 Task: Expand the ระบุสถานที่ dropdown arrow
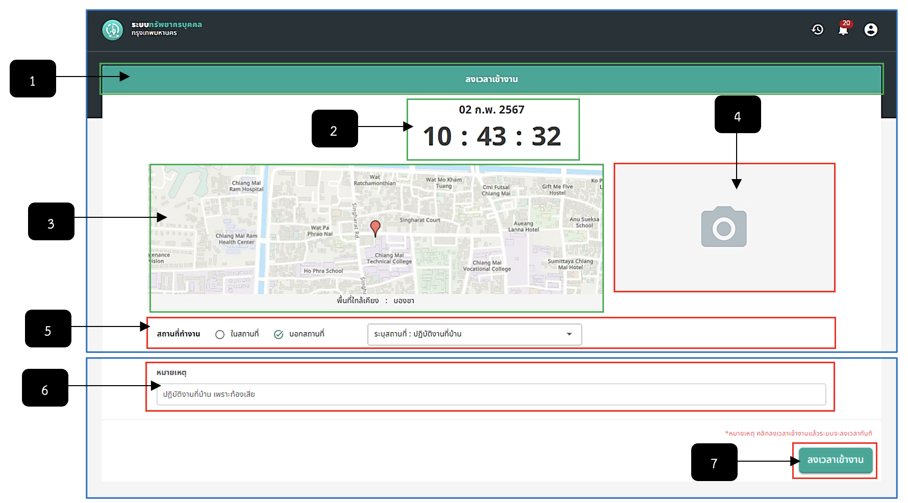point(569,334)
